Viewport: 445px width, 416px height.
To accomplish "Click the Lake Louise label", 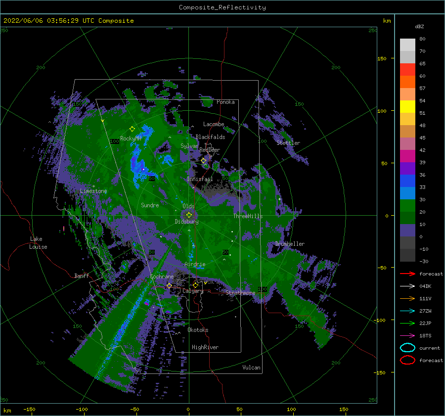I will 38,243.
